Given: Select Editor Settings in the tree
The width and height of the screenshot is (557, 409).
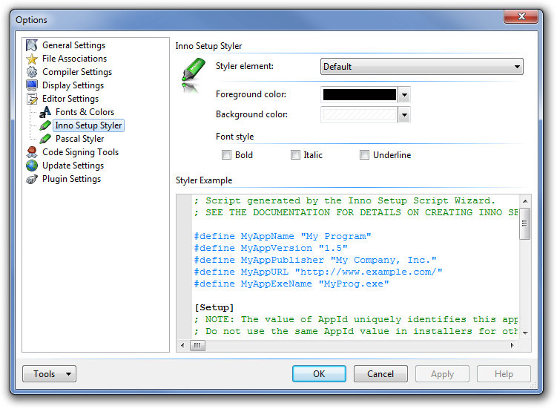Looking at the screenshot, I should click(x=70, y=99).
